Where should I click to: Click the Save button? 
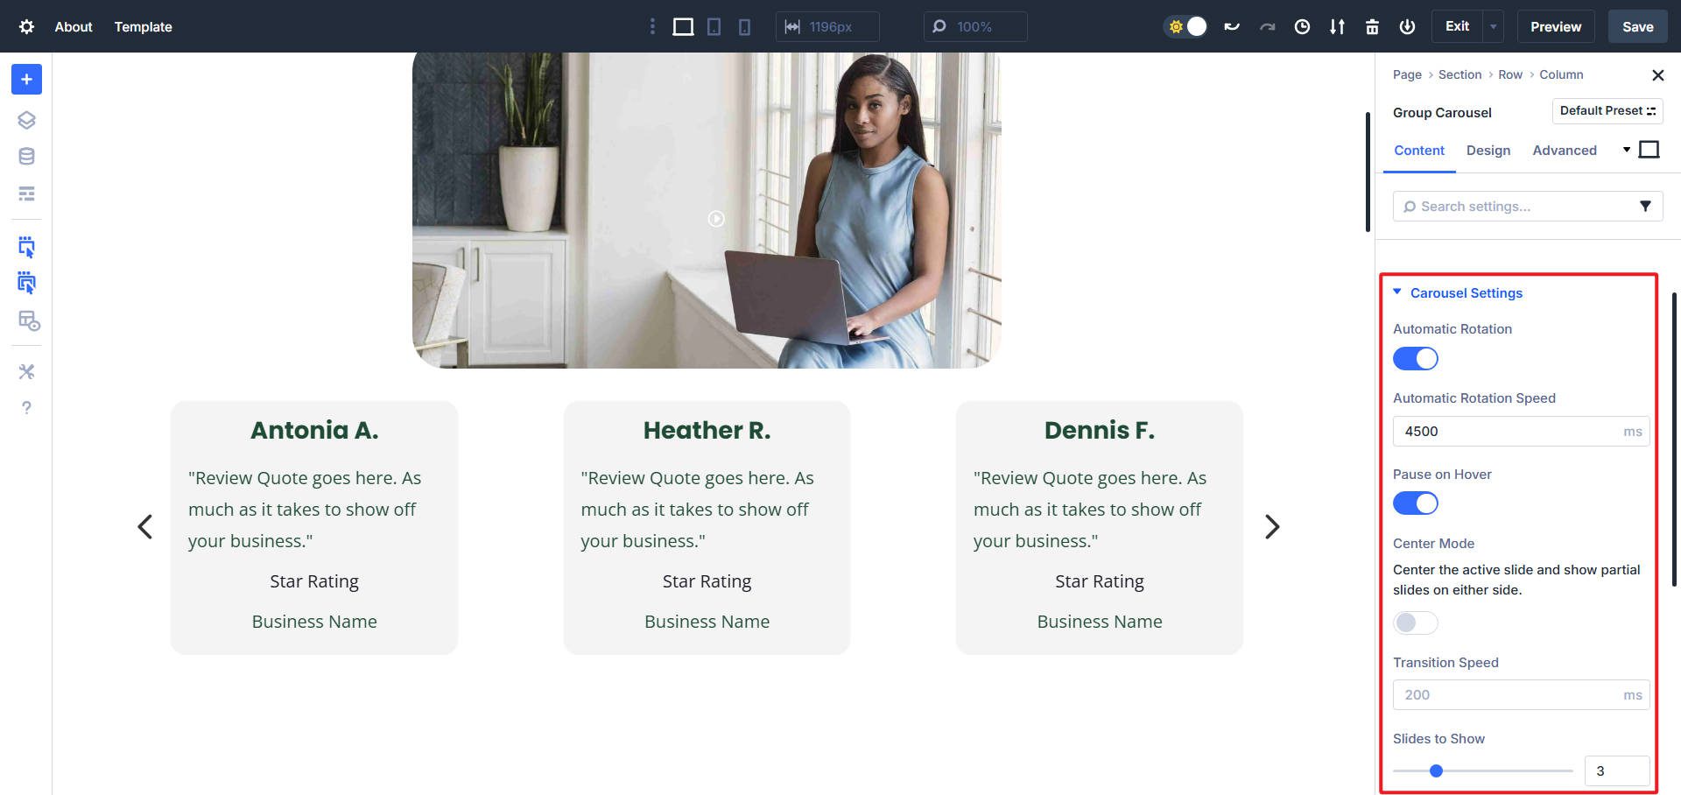point(1637,27)
